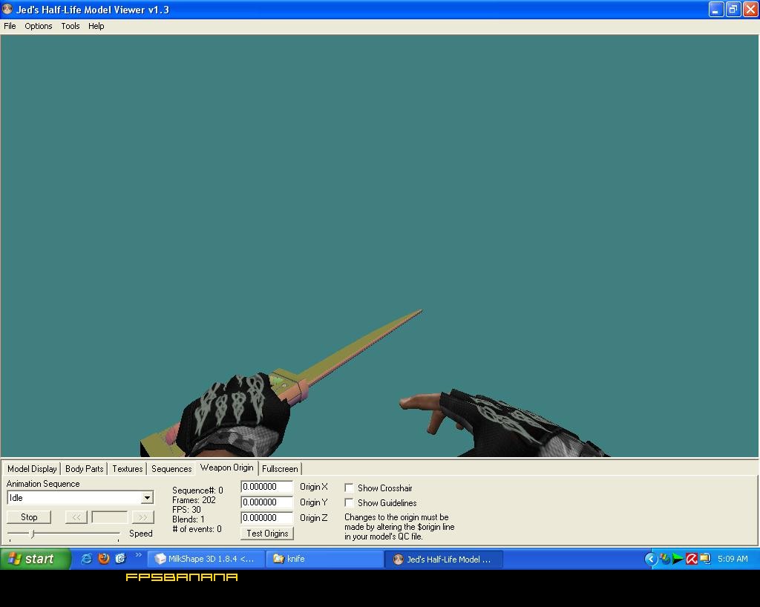The image size is (760, 607).
Task: Enable the Show Crosshair checkbox
Action: 349,488
